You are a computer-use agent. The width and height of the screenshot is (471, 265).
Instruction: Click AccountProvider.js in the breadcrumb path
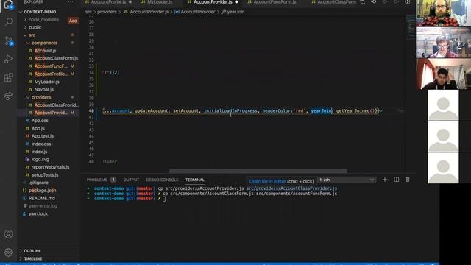(149, 12)
